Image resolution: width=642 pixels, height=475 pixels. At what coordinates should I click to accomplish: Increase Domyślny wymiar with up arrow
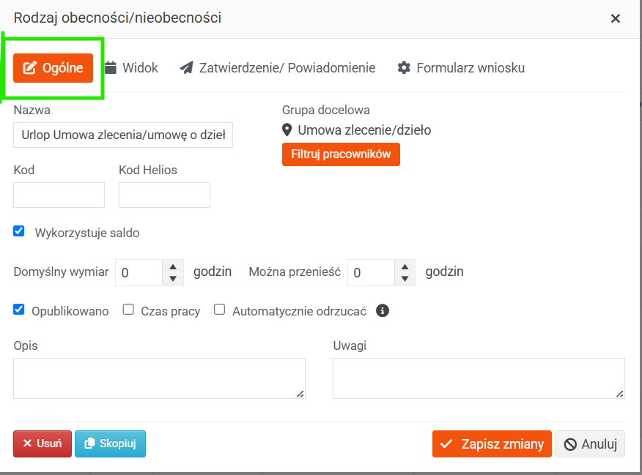pos(173,266)
